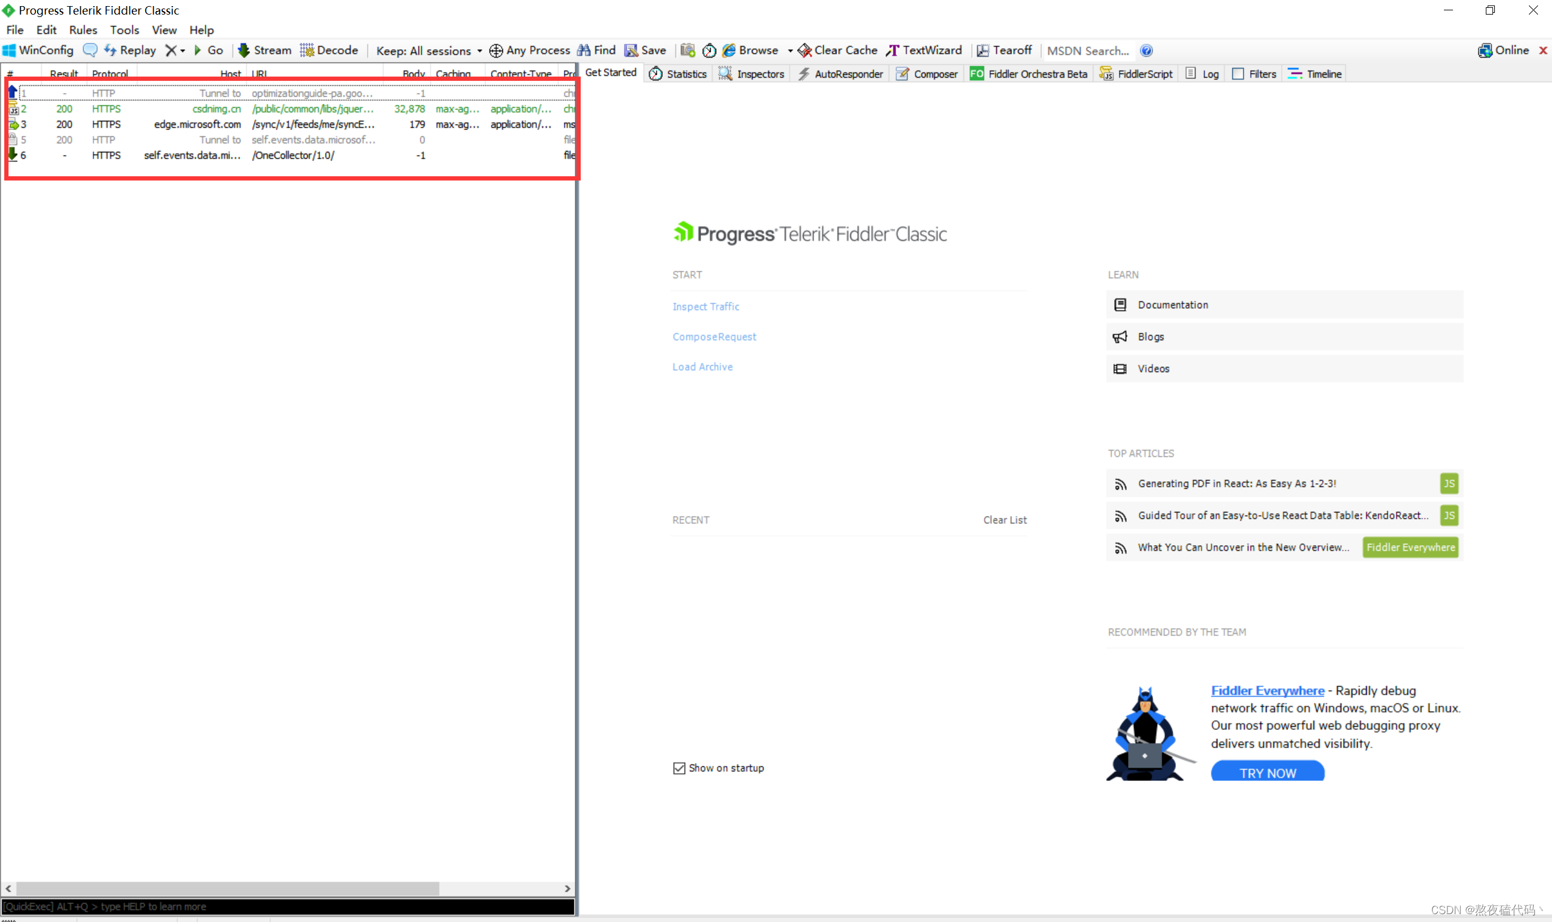Open What You Can Uncover article
This screenshot has height=922, width=1552.
point(1285,548)
